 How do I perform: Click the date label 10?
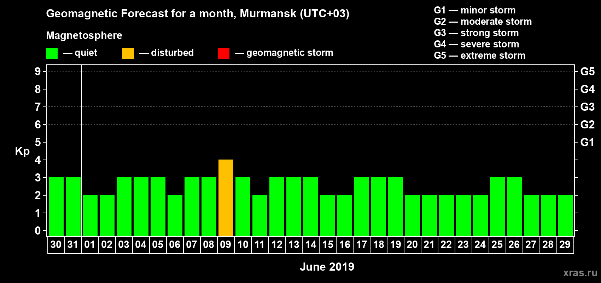(x=243, y=244)
